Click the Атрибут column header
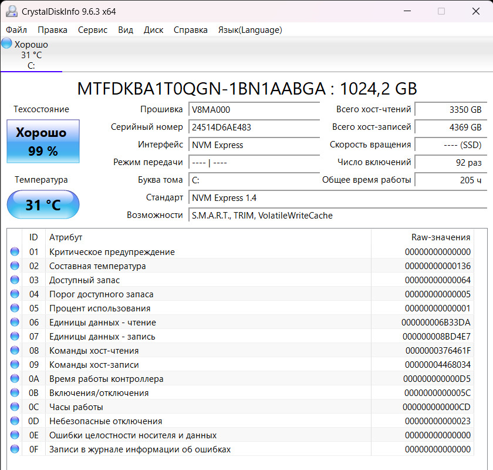The height and width of the screenshot is (470, 493). click(x=208, y=237)
